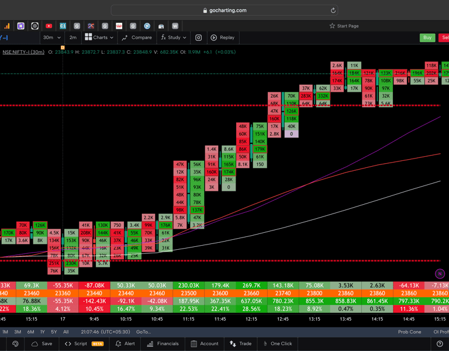Click the 269.7K delta value

click(251, 285)
